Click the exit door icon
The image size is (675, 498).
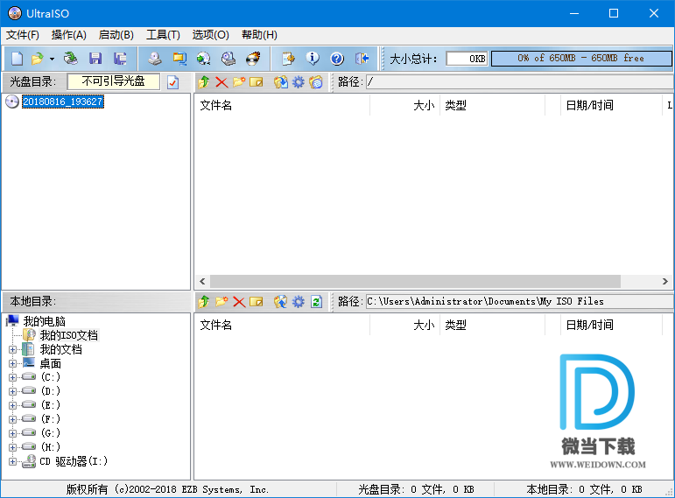pos(362,58)
